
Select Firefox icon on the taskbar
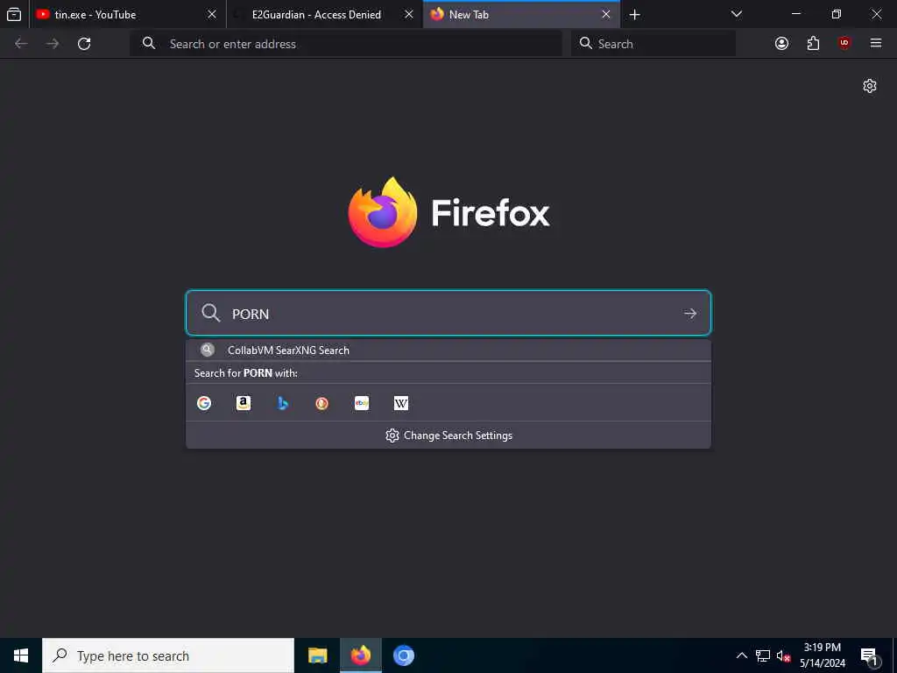(x=360, y=655)
